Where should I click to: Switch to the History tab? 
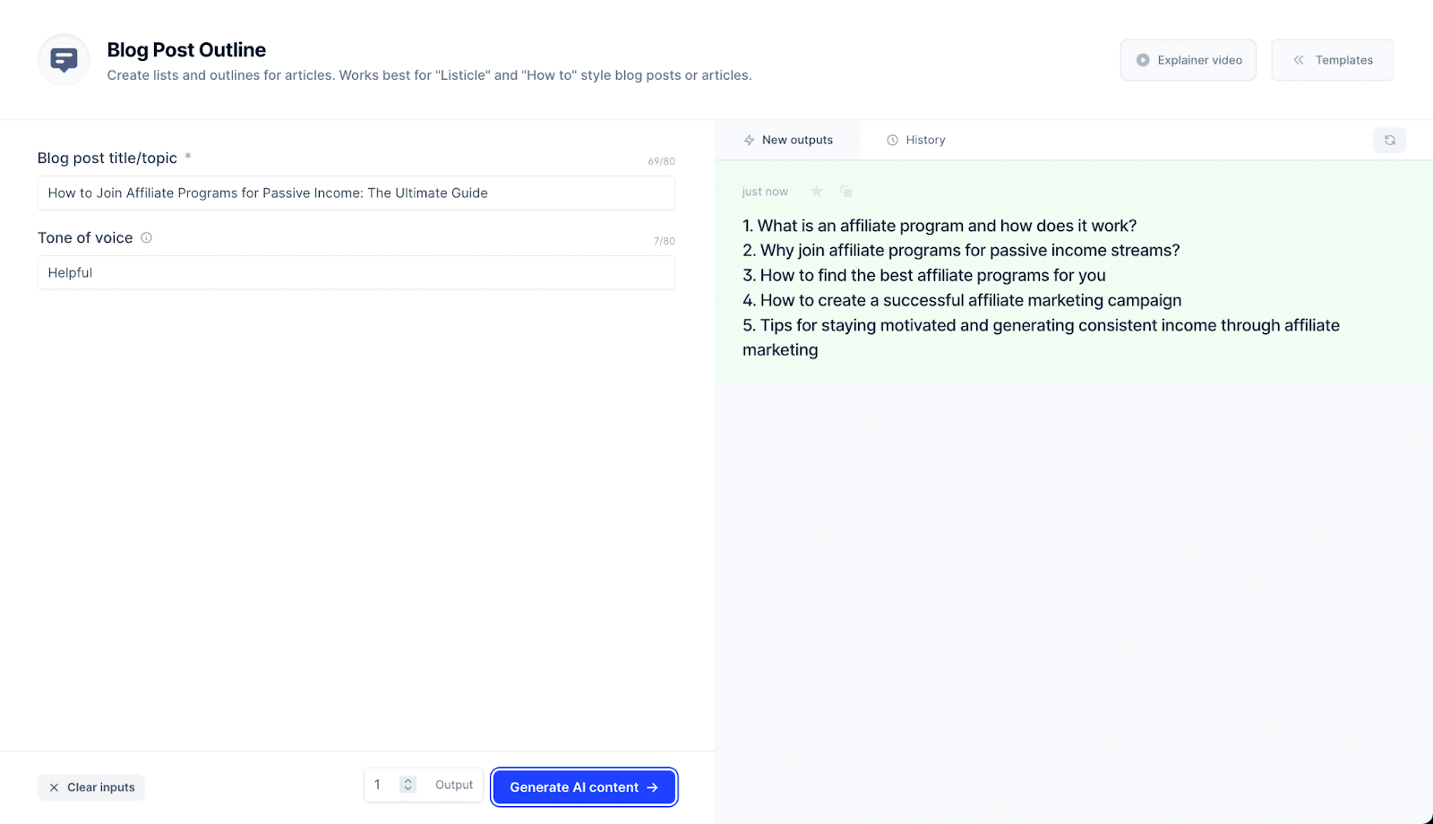pos(915,140)
